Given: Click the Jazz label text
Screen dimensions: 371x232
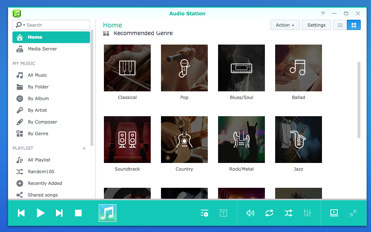Looking at the screenshot, I should (x=298, y=169).
